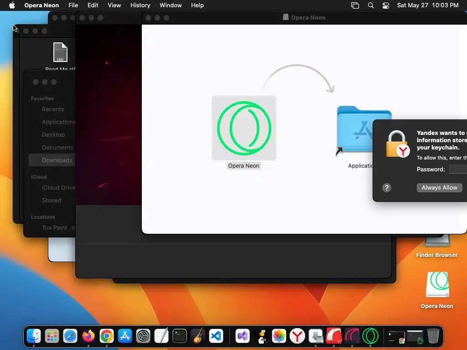The width and height of the screenshot is (467, 350).
Task: Open App Store from the dock
Action: (x=125, y=336)
